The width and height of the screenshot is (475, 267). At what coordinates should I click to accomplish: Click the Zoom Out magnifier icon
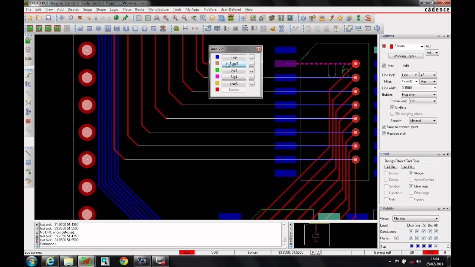(x=184, y=18)
